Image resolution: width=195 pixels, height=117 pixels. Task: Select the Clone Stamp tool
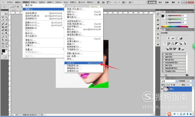(3, 27)
